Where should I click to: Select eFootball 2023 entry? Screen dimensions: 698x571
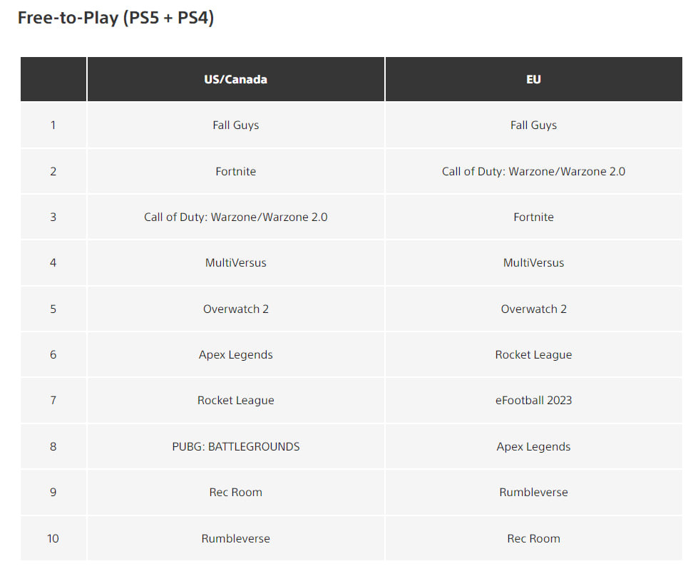(x=533, y=400)
